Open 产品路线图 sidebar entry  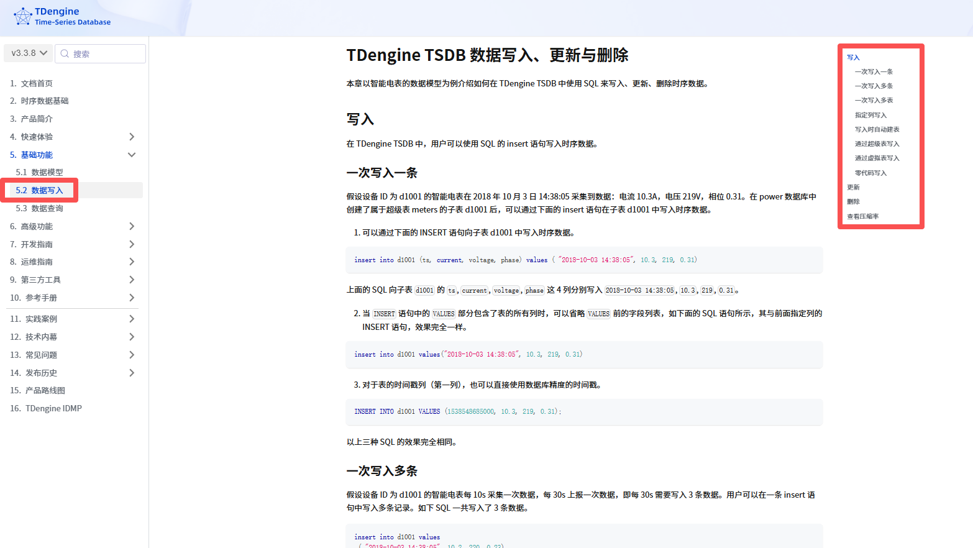point(45,390)
